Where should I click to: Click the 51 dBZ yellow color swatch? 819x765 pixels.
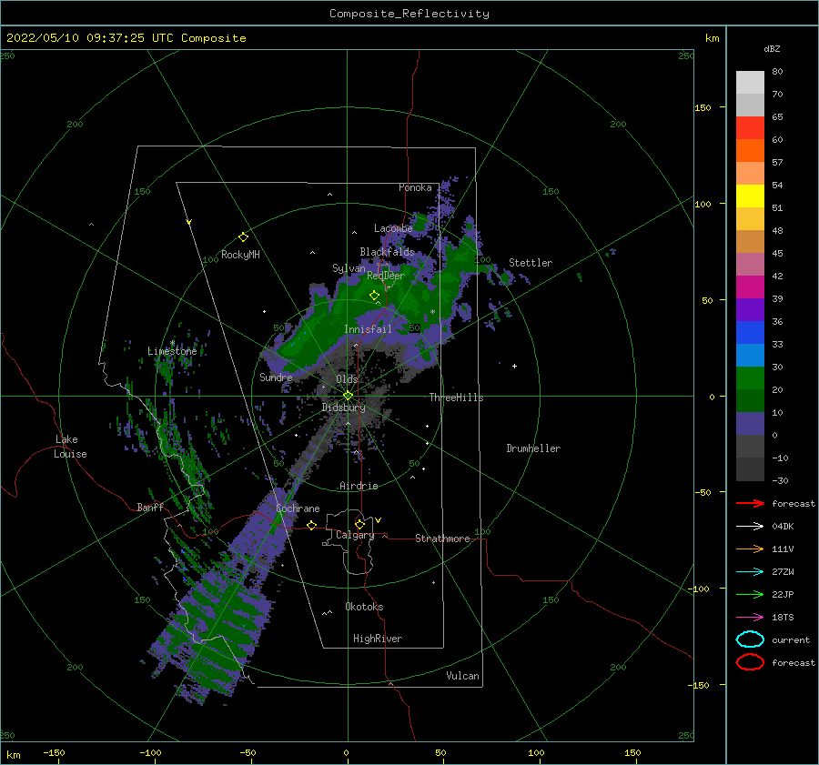[x=750, y=196]
